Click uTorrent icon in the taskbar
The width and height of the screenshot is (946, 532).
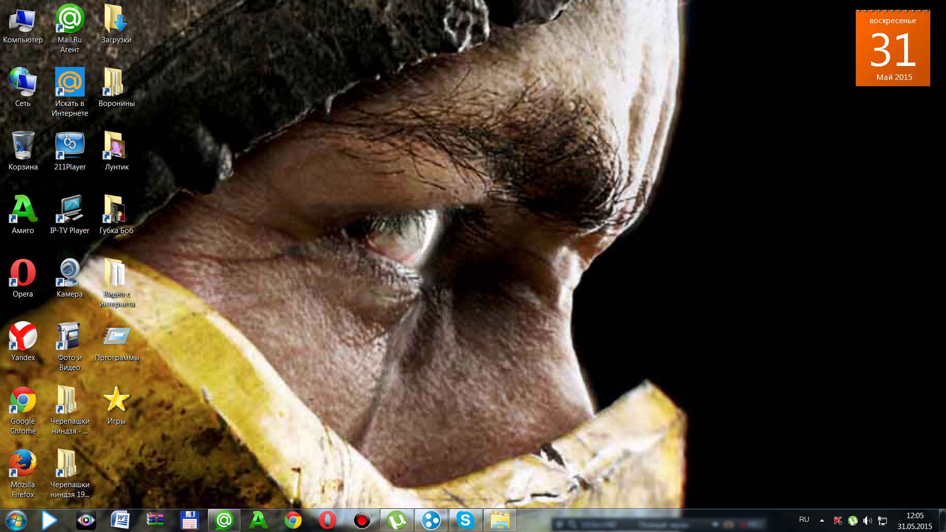[397, 520]
